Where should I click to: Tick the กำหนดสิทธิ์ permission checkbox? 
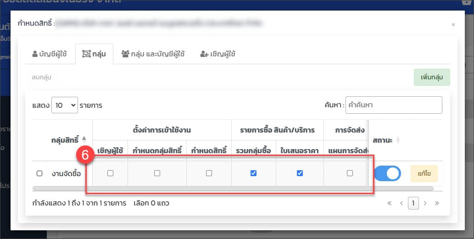[209, 173]
